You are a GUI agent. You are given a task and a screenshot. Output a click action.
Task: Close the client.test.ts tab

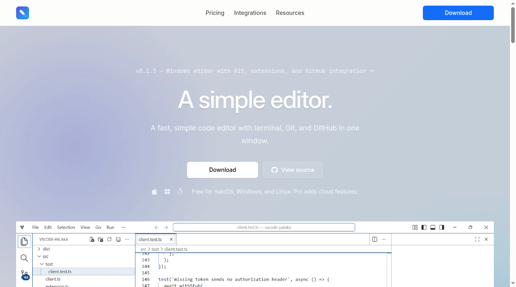click(171, 240)
